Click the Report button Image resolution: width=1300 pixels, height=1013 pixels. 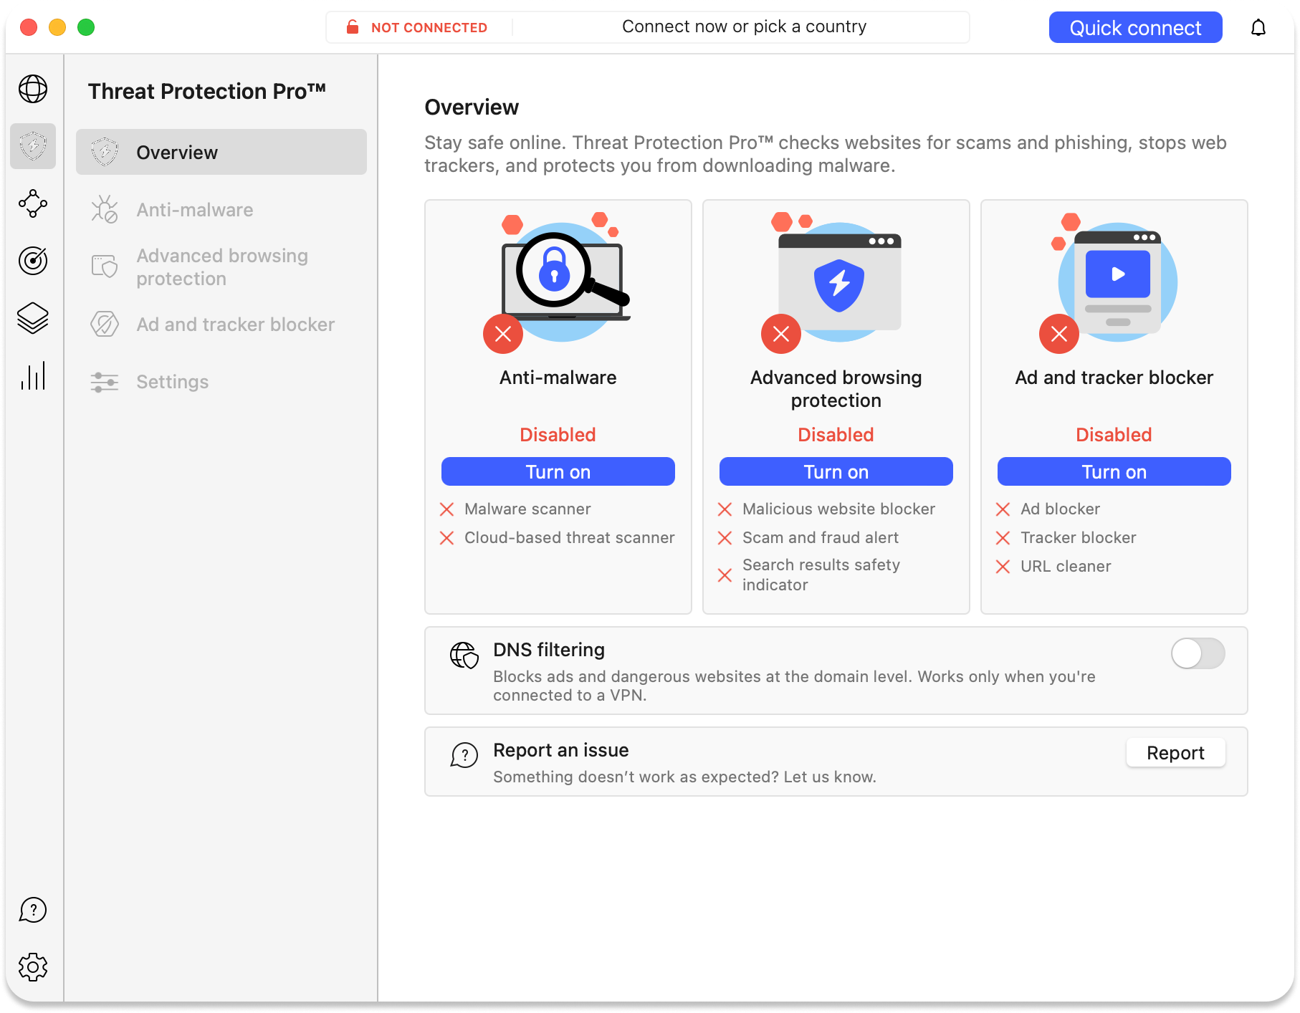[1175, 753]
